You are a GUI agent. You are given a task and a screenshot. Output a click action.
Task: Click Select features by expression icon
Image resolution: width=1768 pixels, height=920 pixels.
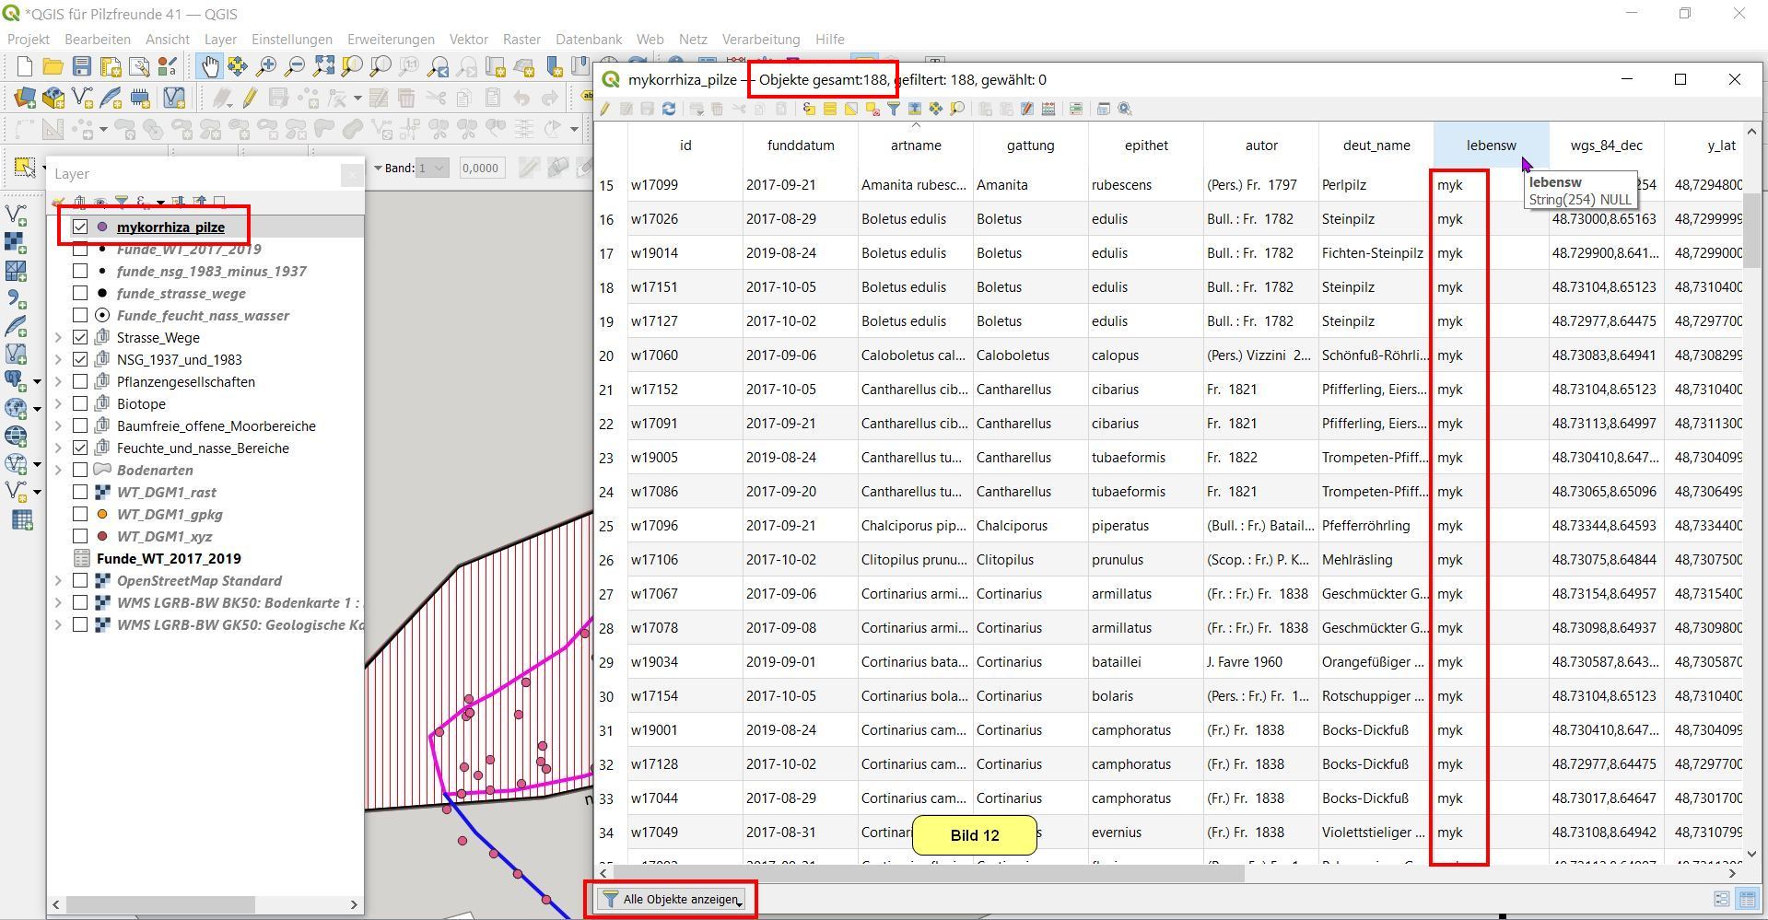coord(809,109)
